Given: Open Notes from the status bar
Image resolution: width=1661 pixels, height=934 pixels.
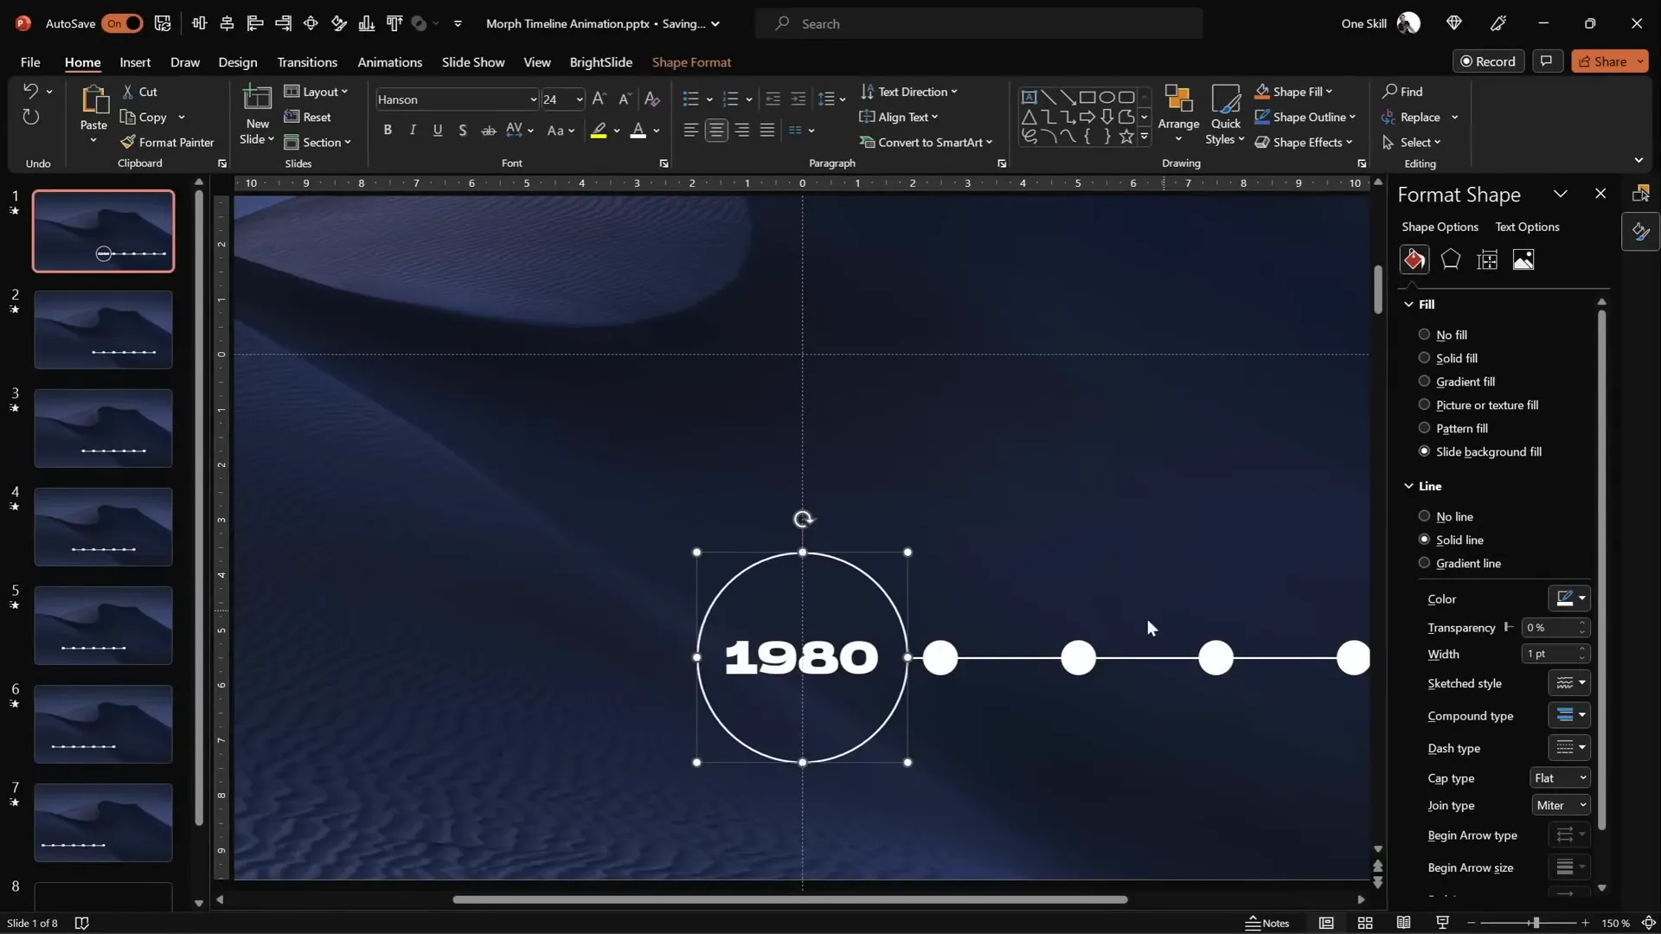Looking at the screenshot, I should (1267, 923).
